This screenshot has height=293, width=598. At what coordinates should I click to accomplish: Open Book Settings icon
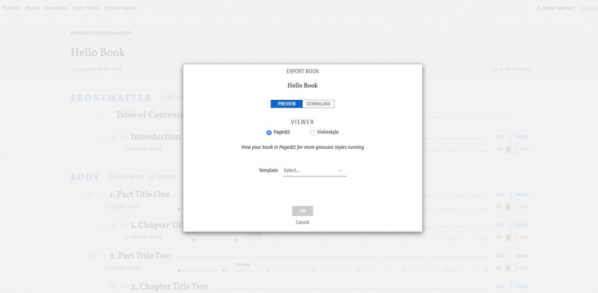(495, 69)
